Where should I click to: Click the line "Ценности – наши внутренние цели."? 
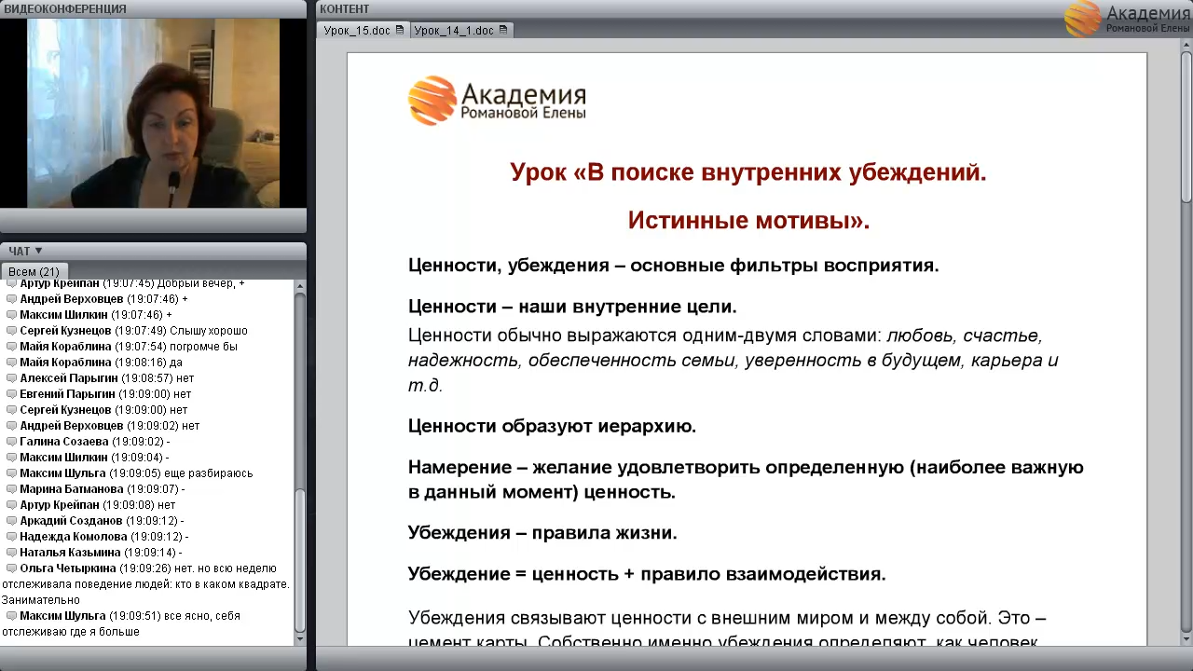(572, 307)
